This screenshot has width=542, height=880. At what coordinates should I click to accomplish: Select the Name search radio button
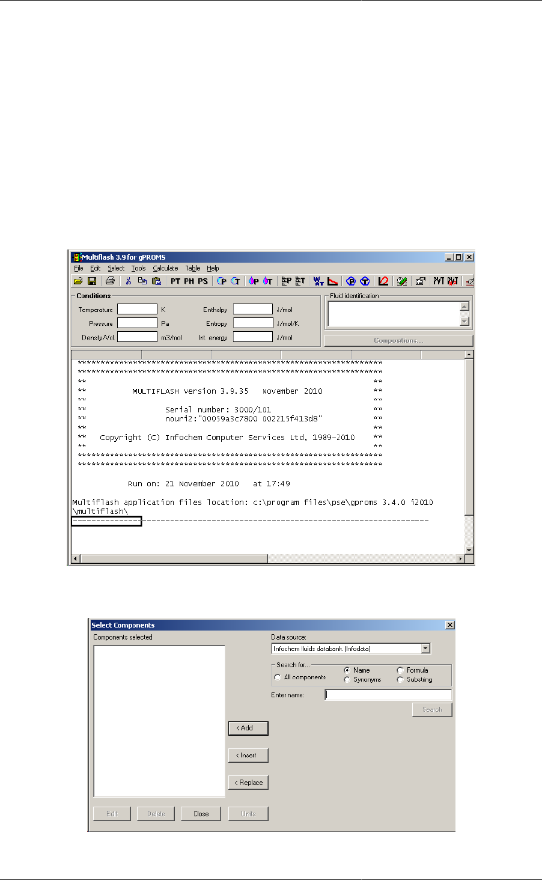point(347,670)
